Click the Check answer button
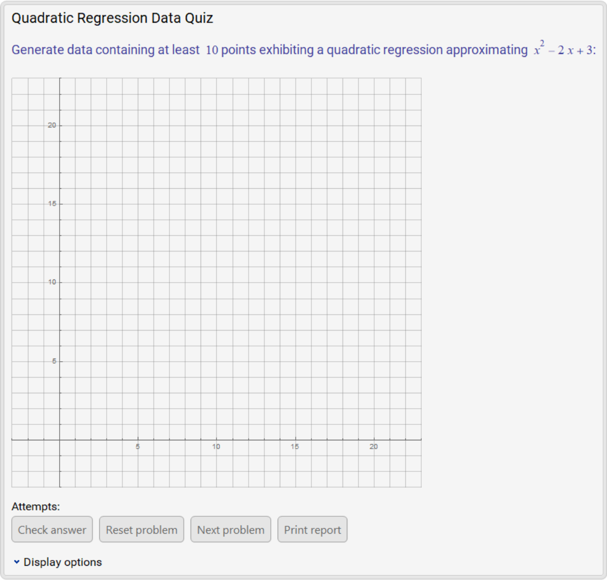The width and height of the screenshot is (607, 580). click(52, 529)
